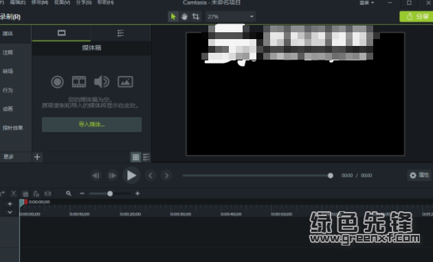This screenshot has height=262, width=433.
Task: Click the green import media button
Action: (x=91, y=125)
